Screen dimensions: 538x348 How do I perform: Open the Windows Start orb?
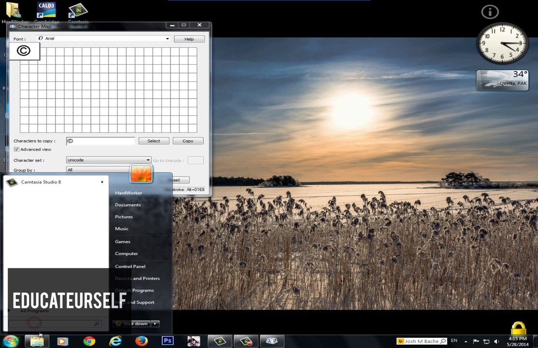point(11,341)
